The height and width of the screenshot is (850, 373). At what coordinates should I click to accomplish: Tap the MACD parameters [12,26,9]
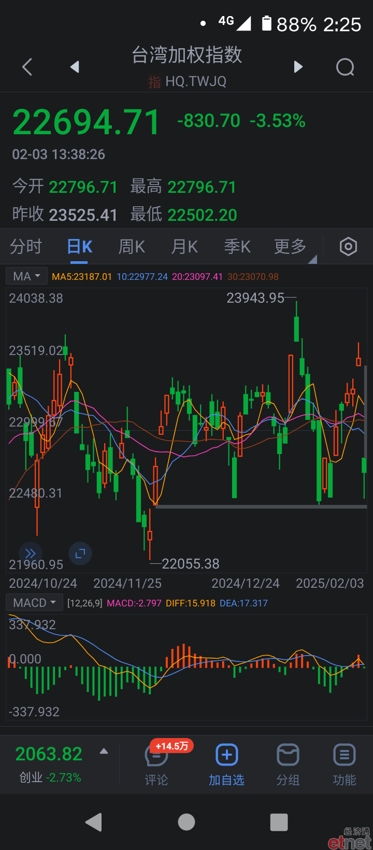coord(85,603)
